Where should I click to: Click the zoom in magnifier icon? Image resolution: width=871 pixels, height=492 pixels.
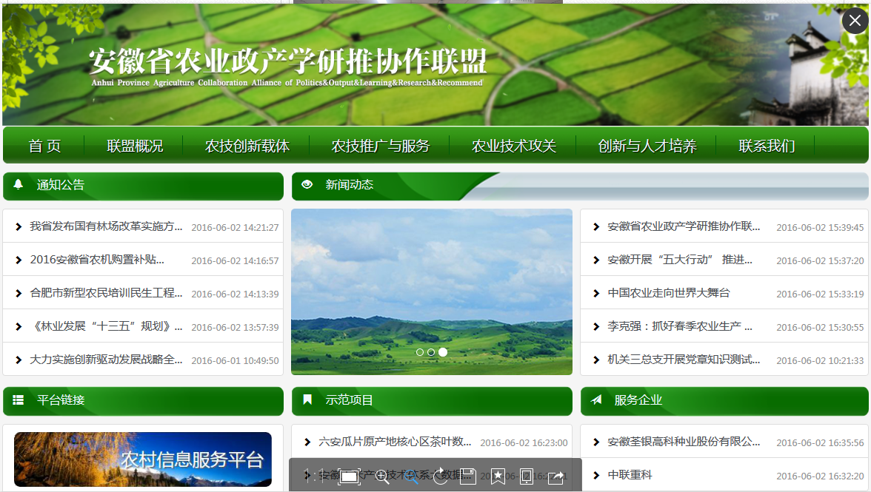(x=382, y=476)
